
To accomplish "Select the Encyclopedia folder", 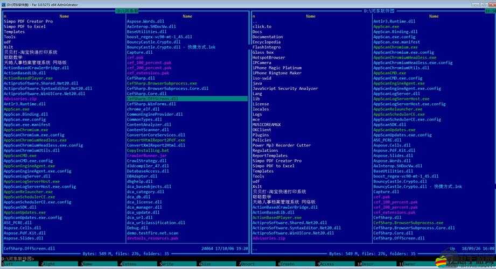I will click(x=267, y=42).
